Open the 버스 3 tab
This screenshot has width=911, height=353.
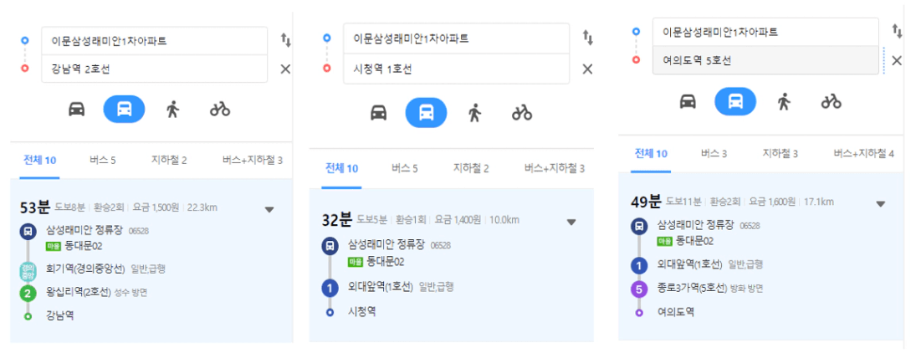click(714, 154)
